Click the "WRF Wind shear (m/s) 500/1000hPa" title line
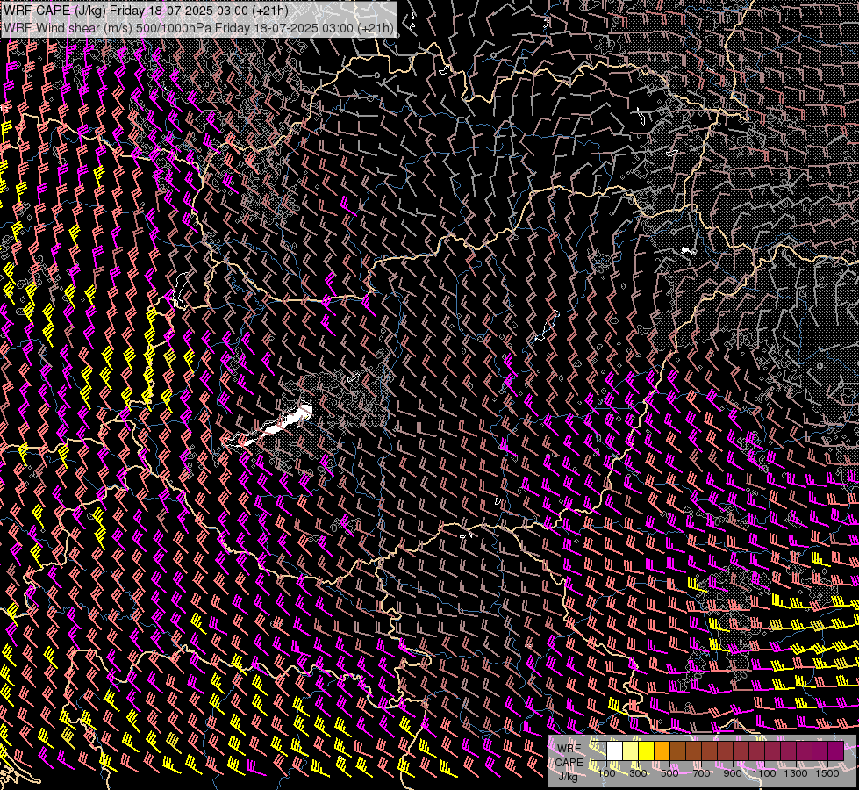Image resolution: width=859 pixels, height=790 pixels. pyautogui.click(x=199, y=27)
